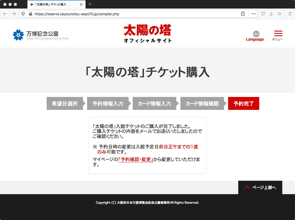Close the 「太陽の塔」チケット購入 tab

[x=81, y=4]
